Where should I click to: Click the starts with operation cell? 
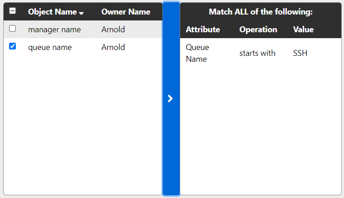click(257, 53)
